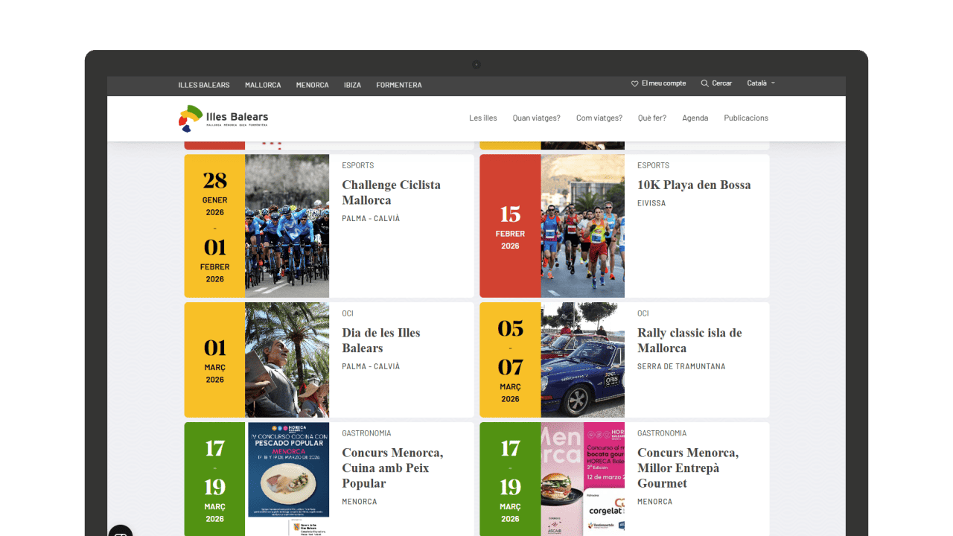
Task: Go to the Agenda page
Action: 695,118
